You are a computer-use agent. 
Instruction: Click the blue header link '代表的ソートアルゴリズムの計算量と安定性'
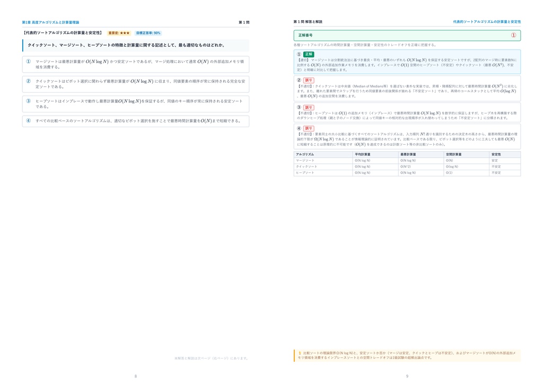(x=487, y=22)
